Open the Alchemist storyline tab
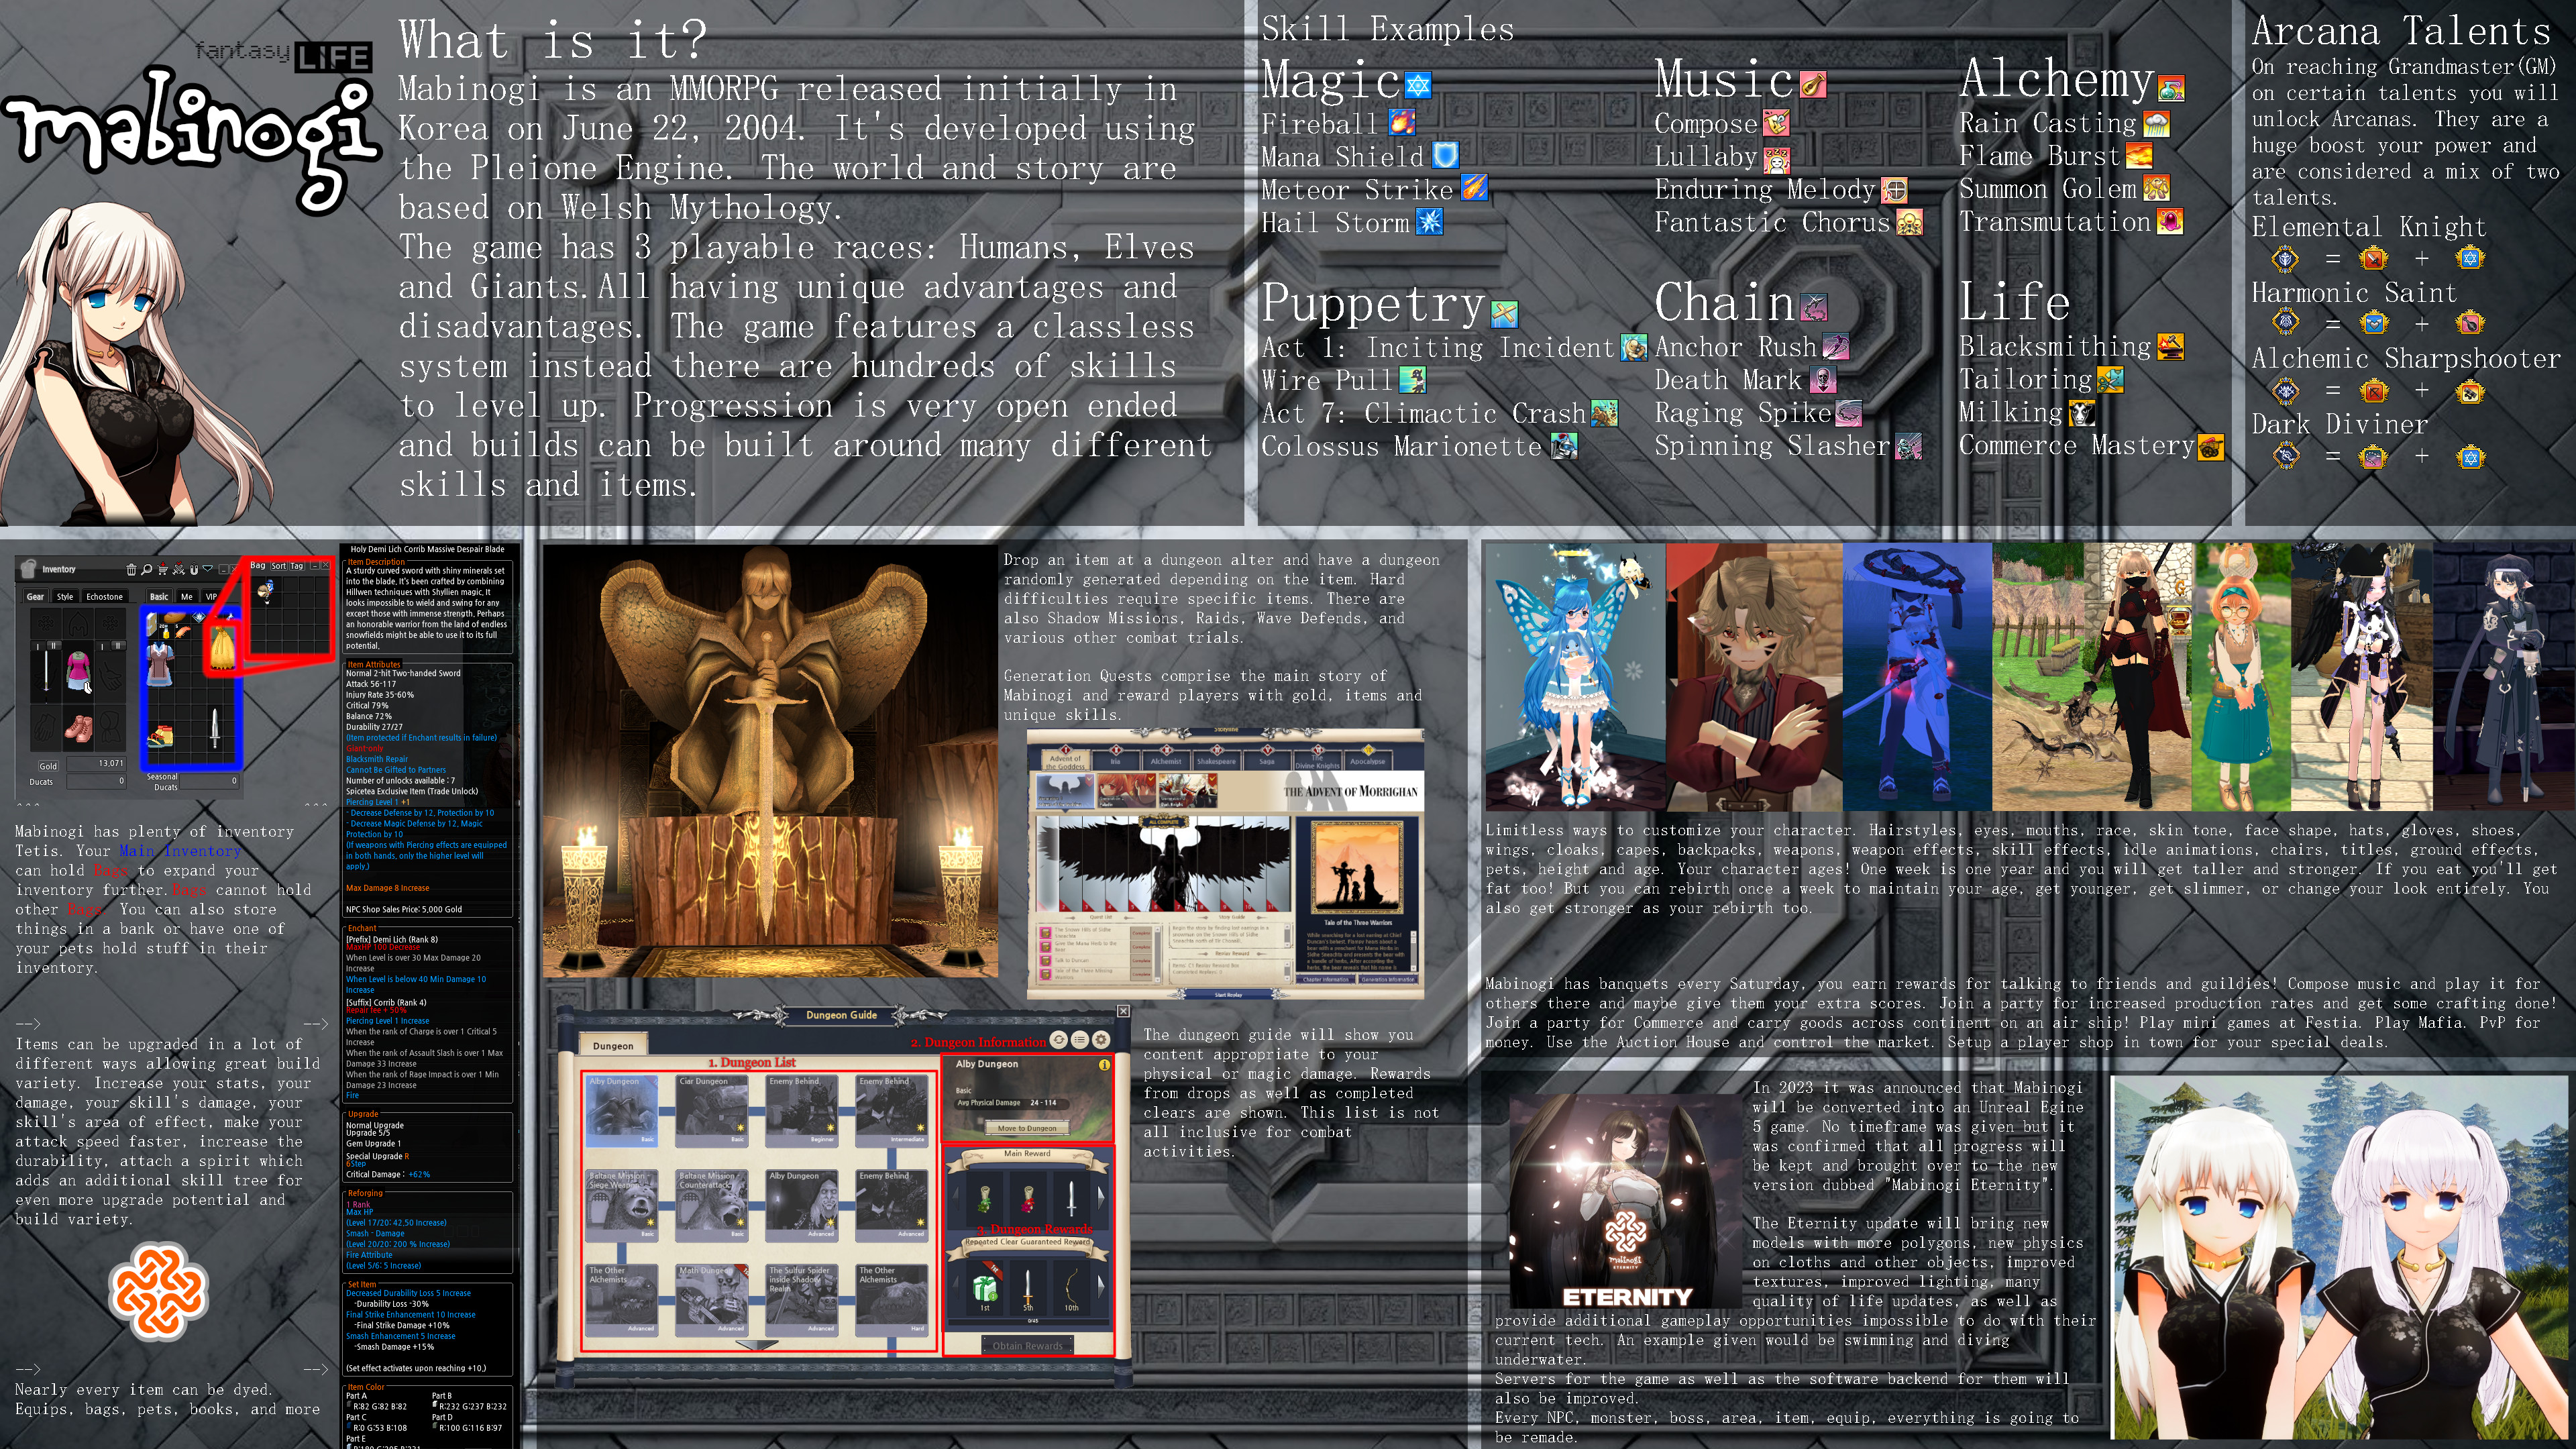2576x1449 pixels. pos(1166,761)
